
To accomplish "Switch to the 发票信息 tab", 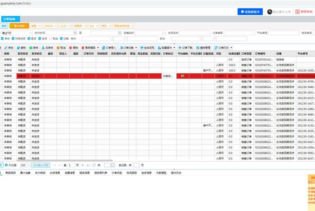I will (70, 172).
